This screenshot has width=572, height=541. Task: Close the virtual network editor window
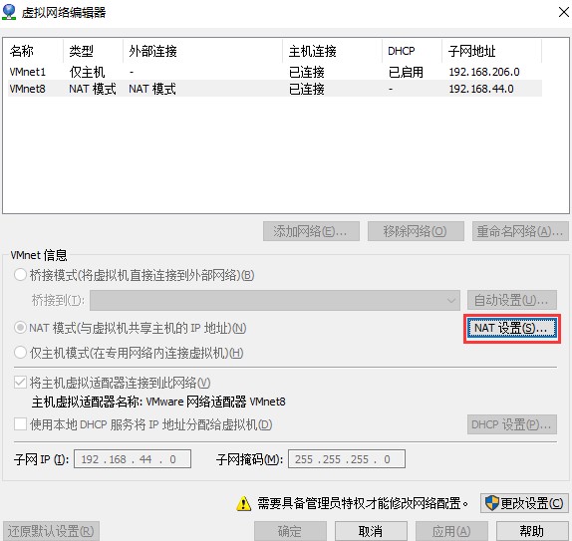coord(564,12)
